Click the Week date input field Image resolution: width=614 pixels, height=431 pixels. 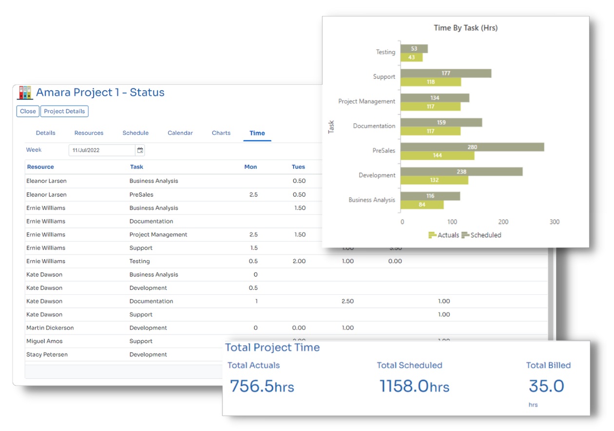tap(102, 150)
